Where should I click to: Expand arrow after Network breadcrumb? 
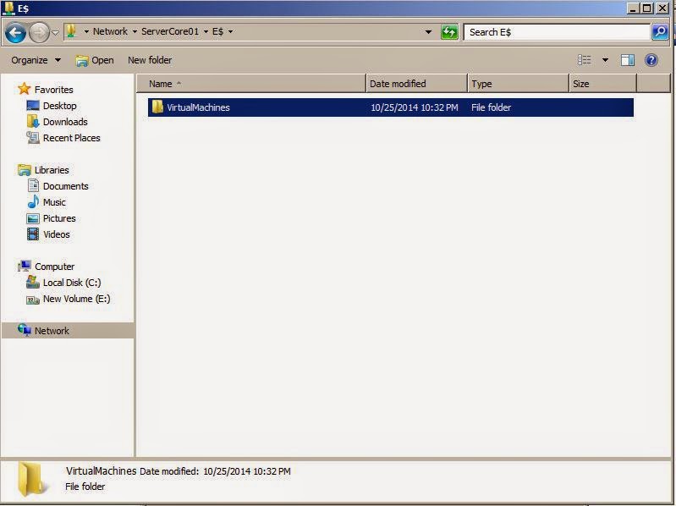(135, 31)
